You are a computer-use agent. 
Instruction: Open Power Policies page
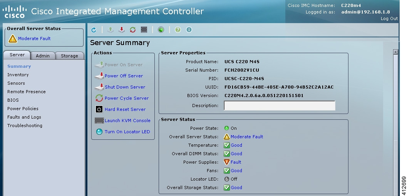(23, 109)
